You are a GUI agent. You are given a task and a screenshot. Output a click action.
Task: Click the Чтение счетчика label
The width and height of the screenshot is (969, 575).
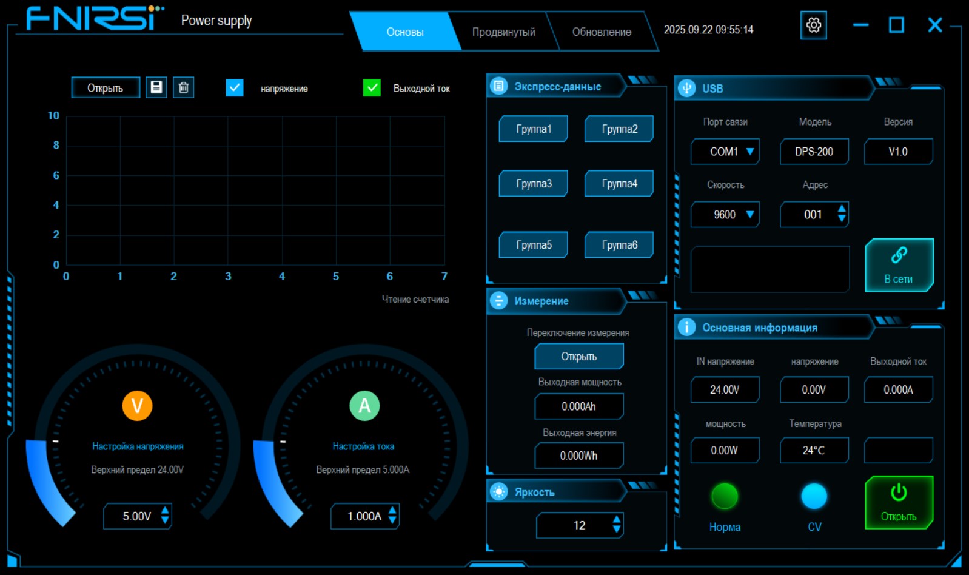point(415,299)
